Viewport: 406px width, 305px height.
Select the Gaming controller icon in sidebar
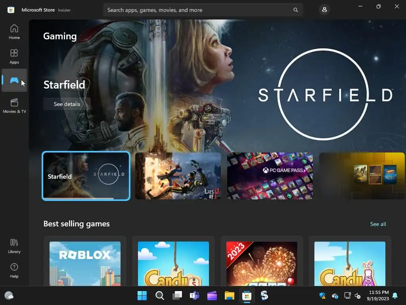tap(14, 80)
